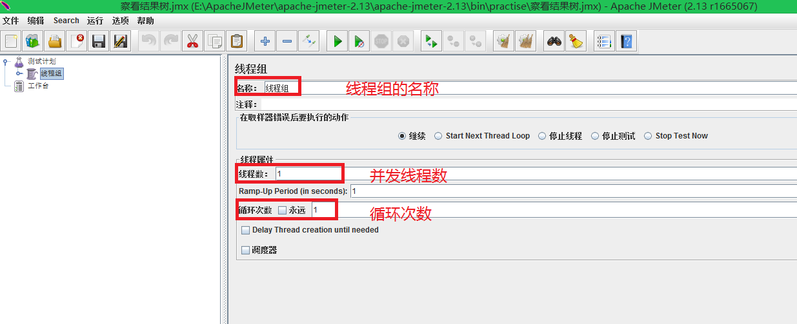Click the Shutdown test icon
This screenshot has width=797, height=324.
point(403,42)
